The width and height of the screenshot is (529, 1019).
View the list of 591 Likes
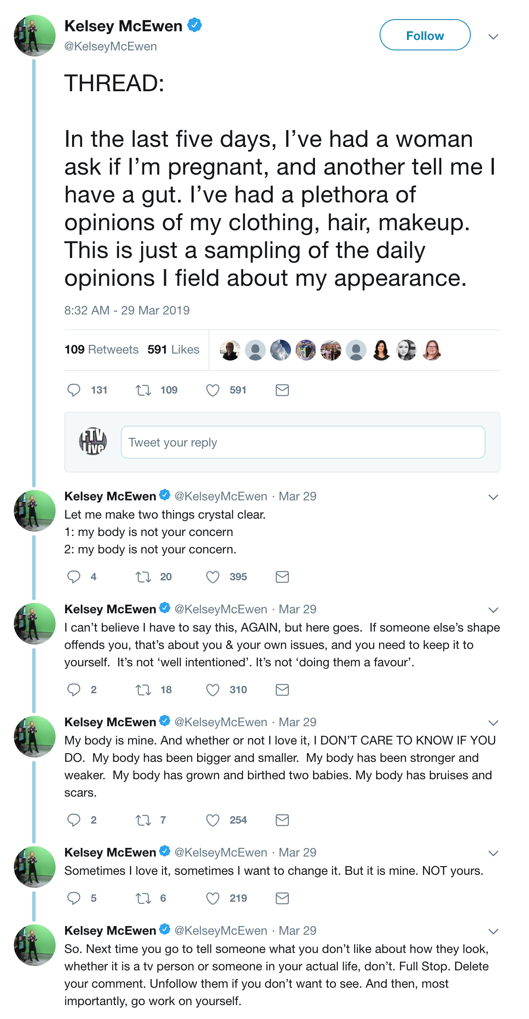(173, 349)
